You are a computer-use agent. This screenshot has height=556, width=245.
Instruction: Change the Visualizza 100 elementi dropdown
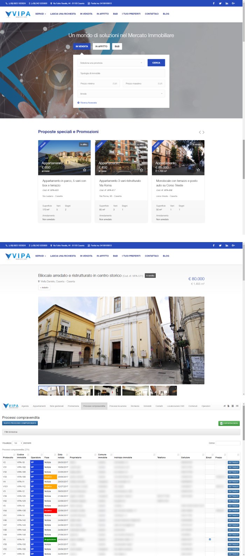coord(17,443)
